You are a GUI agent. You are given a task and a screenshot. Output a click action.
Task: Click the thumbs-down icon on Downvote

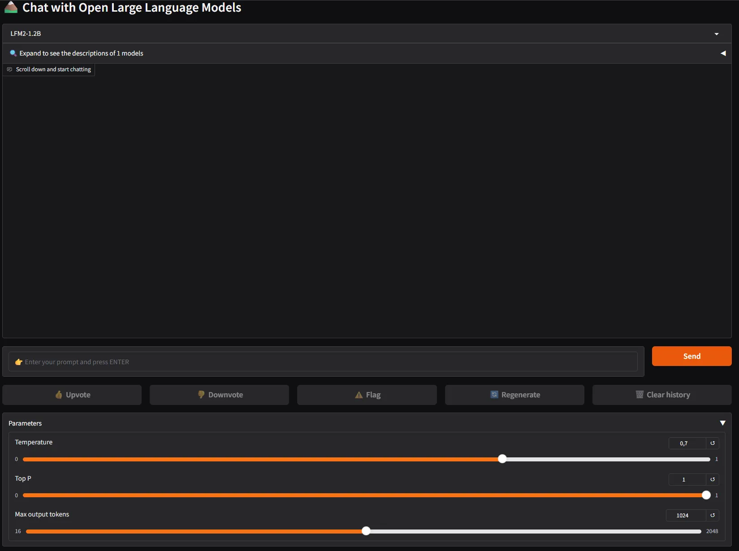coord(201,395)
